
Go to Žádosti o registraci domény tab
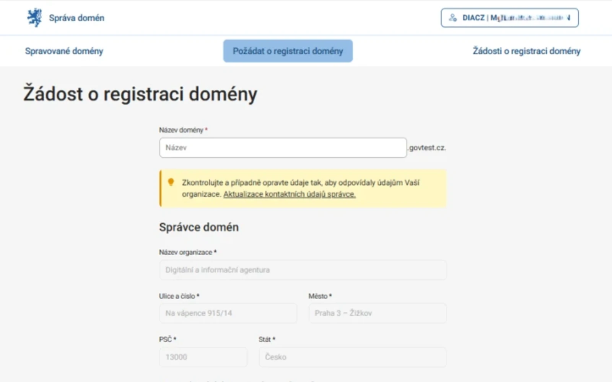[526, 51]
